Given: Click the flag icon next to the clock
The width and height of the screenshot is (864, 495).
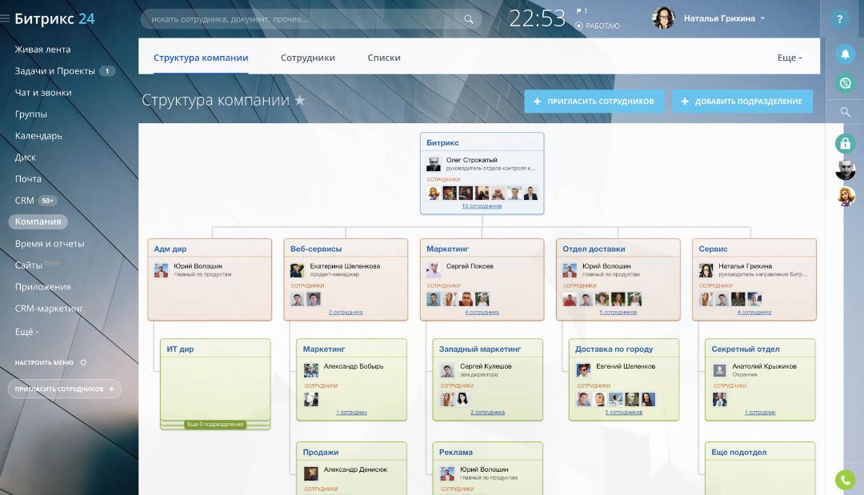Looking at the screenshot, I should coord(579,11).
